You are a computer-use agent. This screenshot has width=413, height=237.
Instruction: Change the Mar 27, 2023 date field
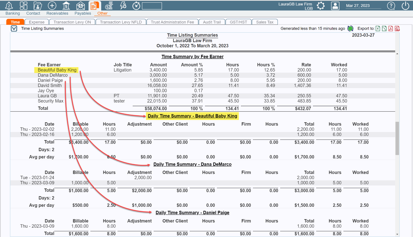pos(363,6)
